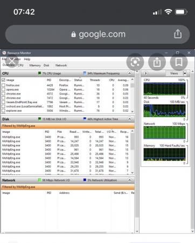Click the green CPU Usage indicator icon
This screenshot has width=195, height=243.
click(x=40, y=73)
